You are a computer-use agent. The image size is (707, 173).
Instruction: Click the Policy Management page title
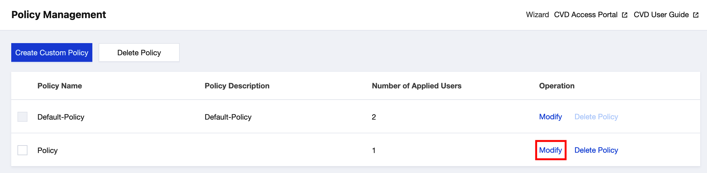pyautogui.click(x=59, y=15)
